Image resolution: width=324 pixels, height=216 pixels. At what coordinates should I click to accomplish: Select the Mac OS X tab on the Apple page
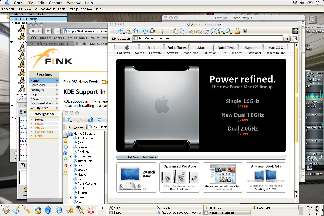click(x=276, y=48)
